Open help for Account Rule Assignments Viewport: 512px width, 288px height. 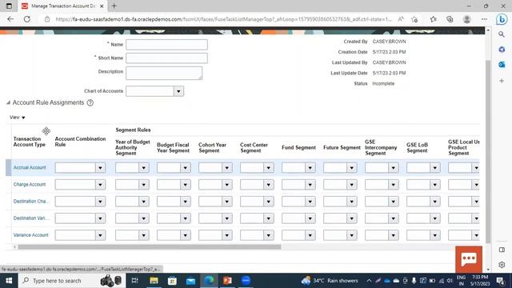(x=90, y=103)
